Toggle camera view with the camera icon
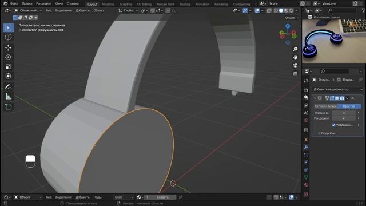Viewport: 366px width, 206px height. coord(295,65)
